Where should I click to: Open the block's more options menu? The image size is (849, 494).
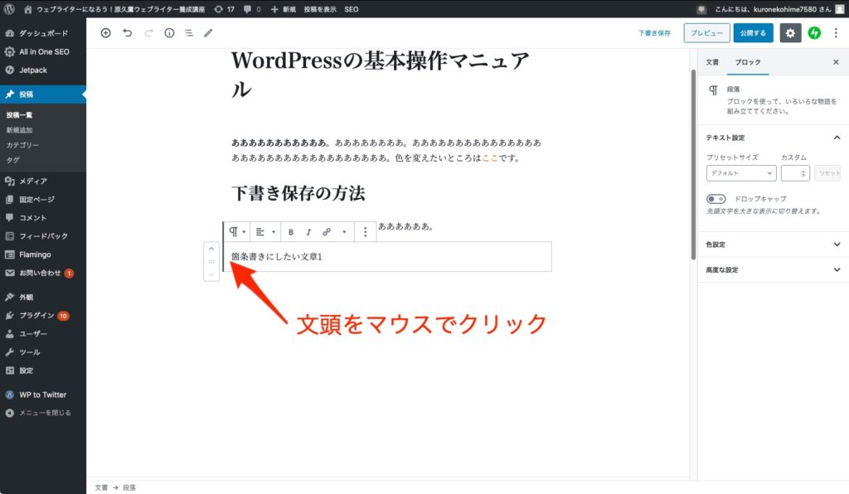366,232
